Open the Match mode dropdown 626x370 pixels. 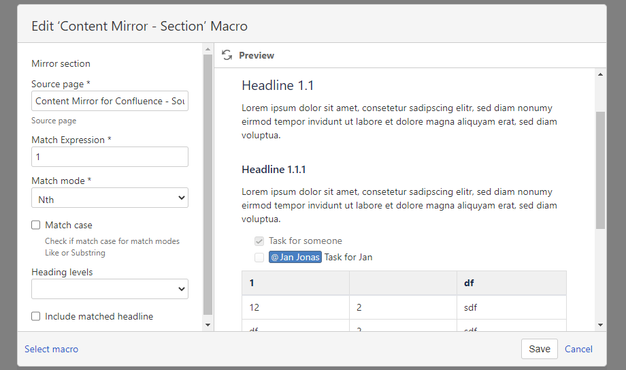[x=110, y=198]
